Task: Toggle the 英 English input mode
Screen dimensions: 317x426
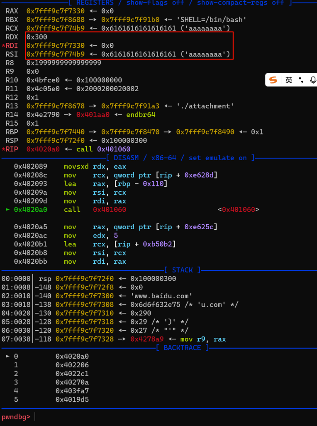Action: pos(289,80)
